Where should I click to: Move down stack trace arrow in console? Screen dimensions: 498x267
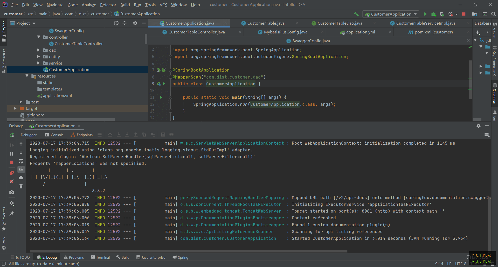(x=21, y=153)
